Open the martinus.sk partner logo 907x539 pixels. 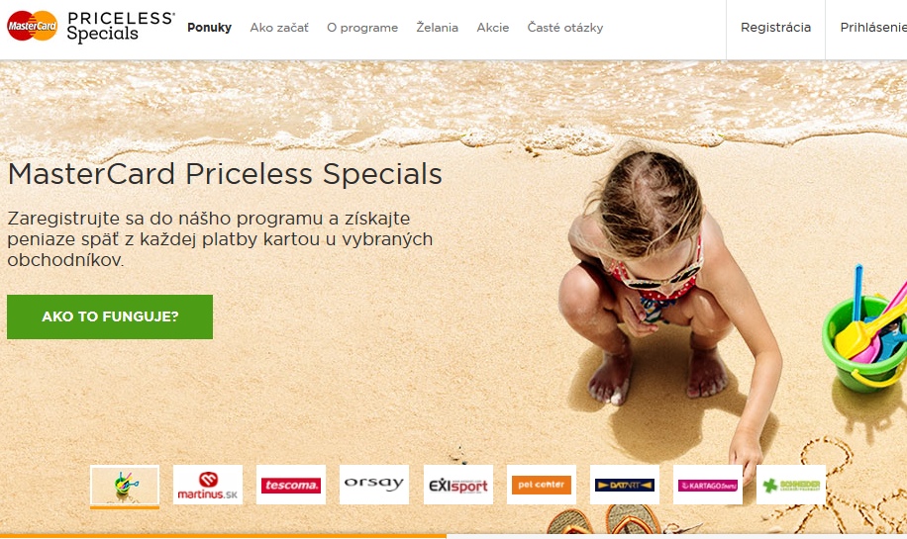tap(208, 485)
